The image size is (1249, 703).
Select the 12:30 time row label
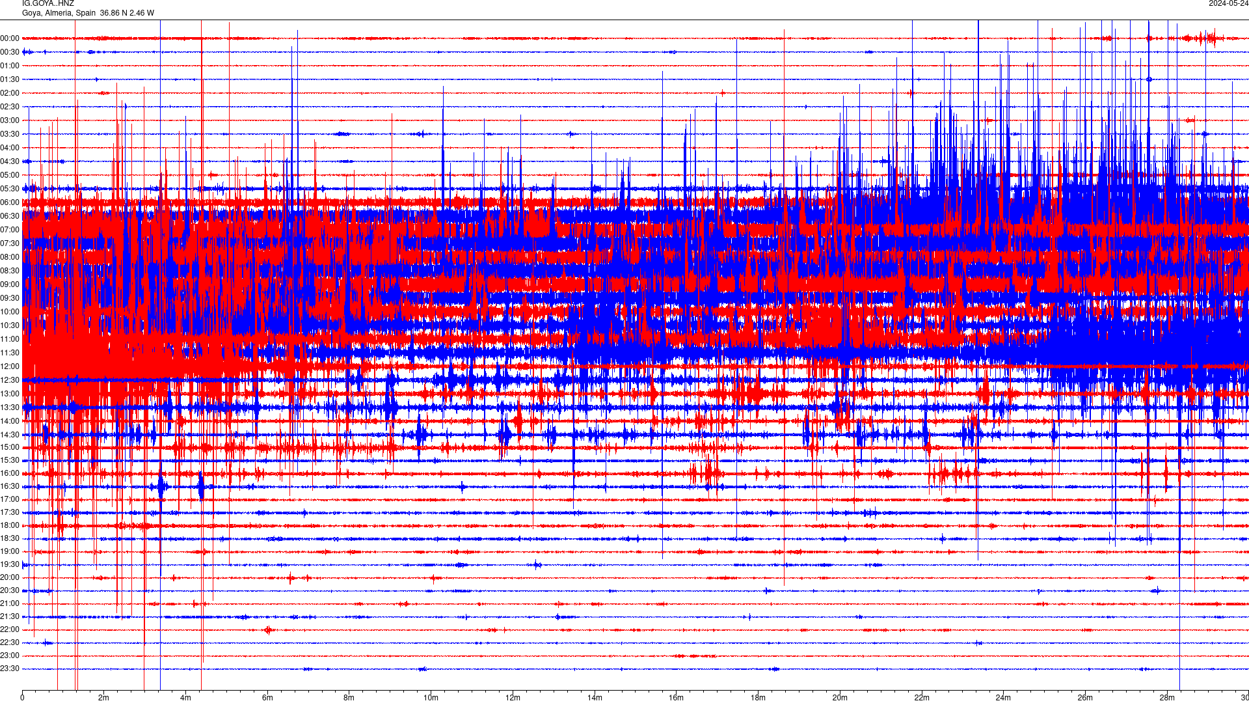(10, 380)
